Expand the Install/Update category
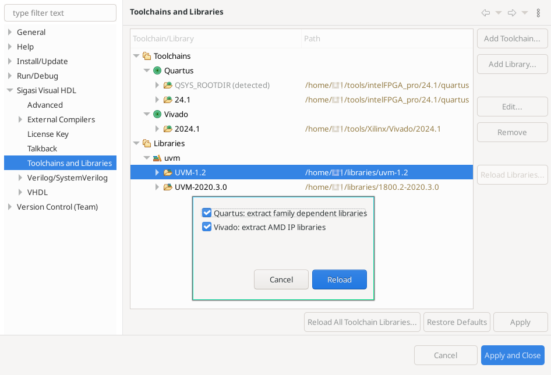 pyautogui.click(x=10, y=61)
